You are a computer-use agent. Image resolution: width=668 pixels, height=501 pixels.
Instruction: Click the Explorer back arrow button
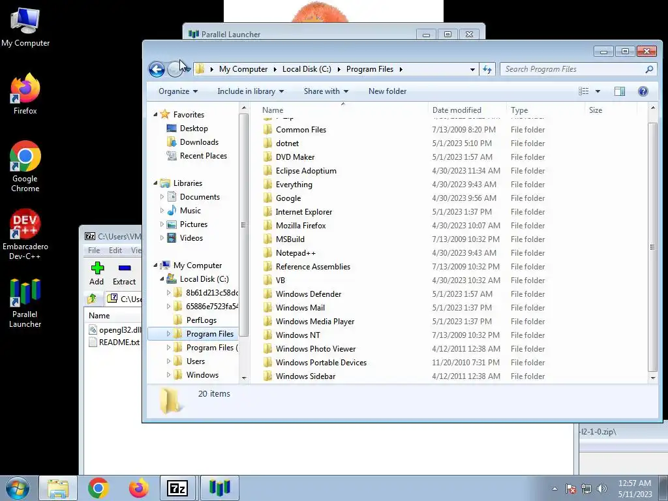(157, 69)
